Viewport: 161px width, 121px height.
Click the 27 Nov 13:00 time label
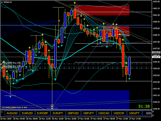pyautogui.click(x=122, y=119)
